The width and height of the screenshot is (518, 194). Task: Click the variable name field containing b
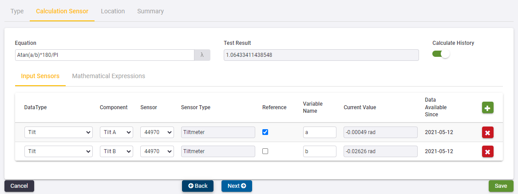coord(320,151)
